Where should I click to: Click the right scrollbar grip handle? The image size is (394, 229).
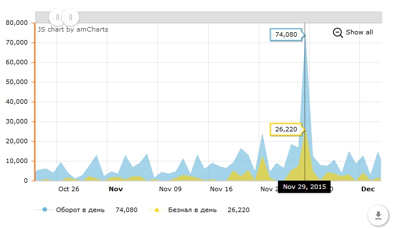(71, 17)
